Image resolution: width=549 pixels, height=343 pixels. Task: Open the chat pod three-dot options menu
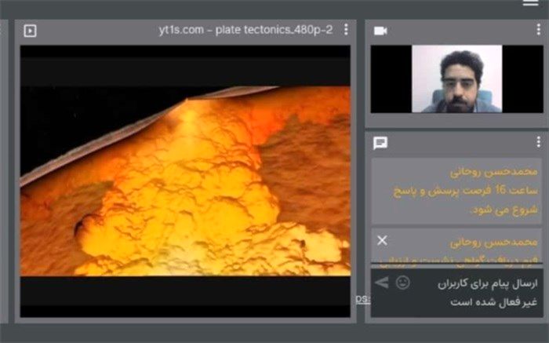(x=538, y=142)
